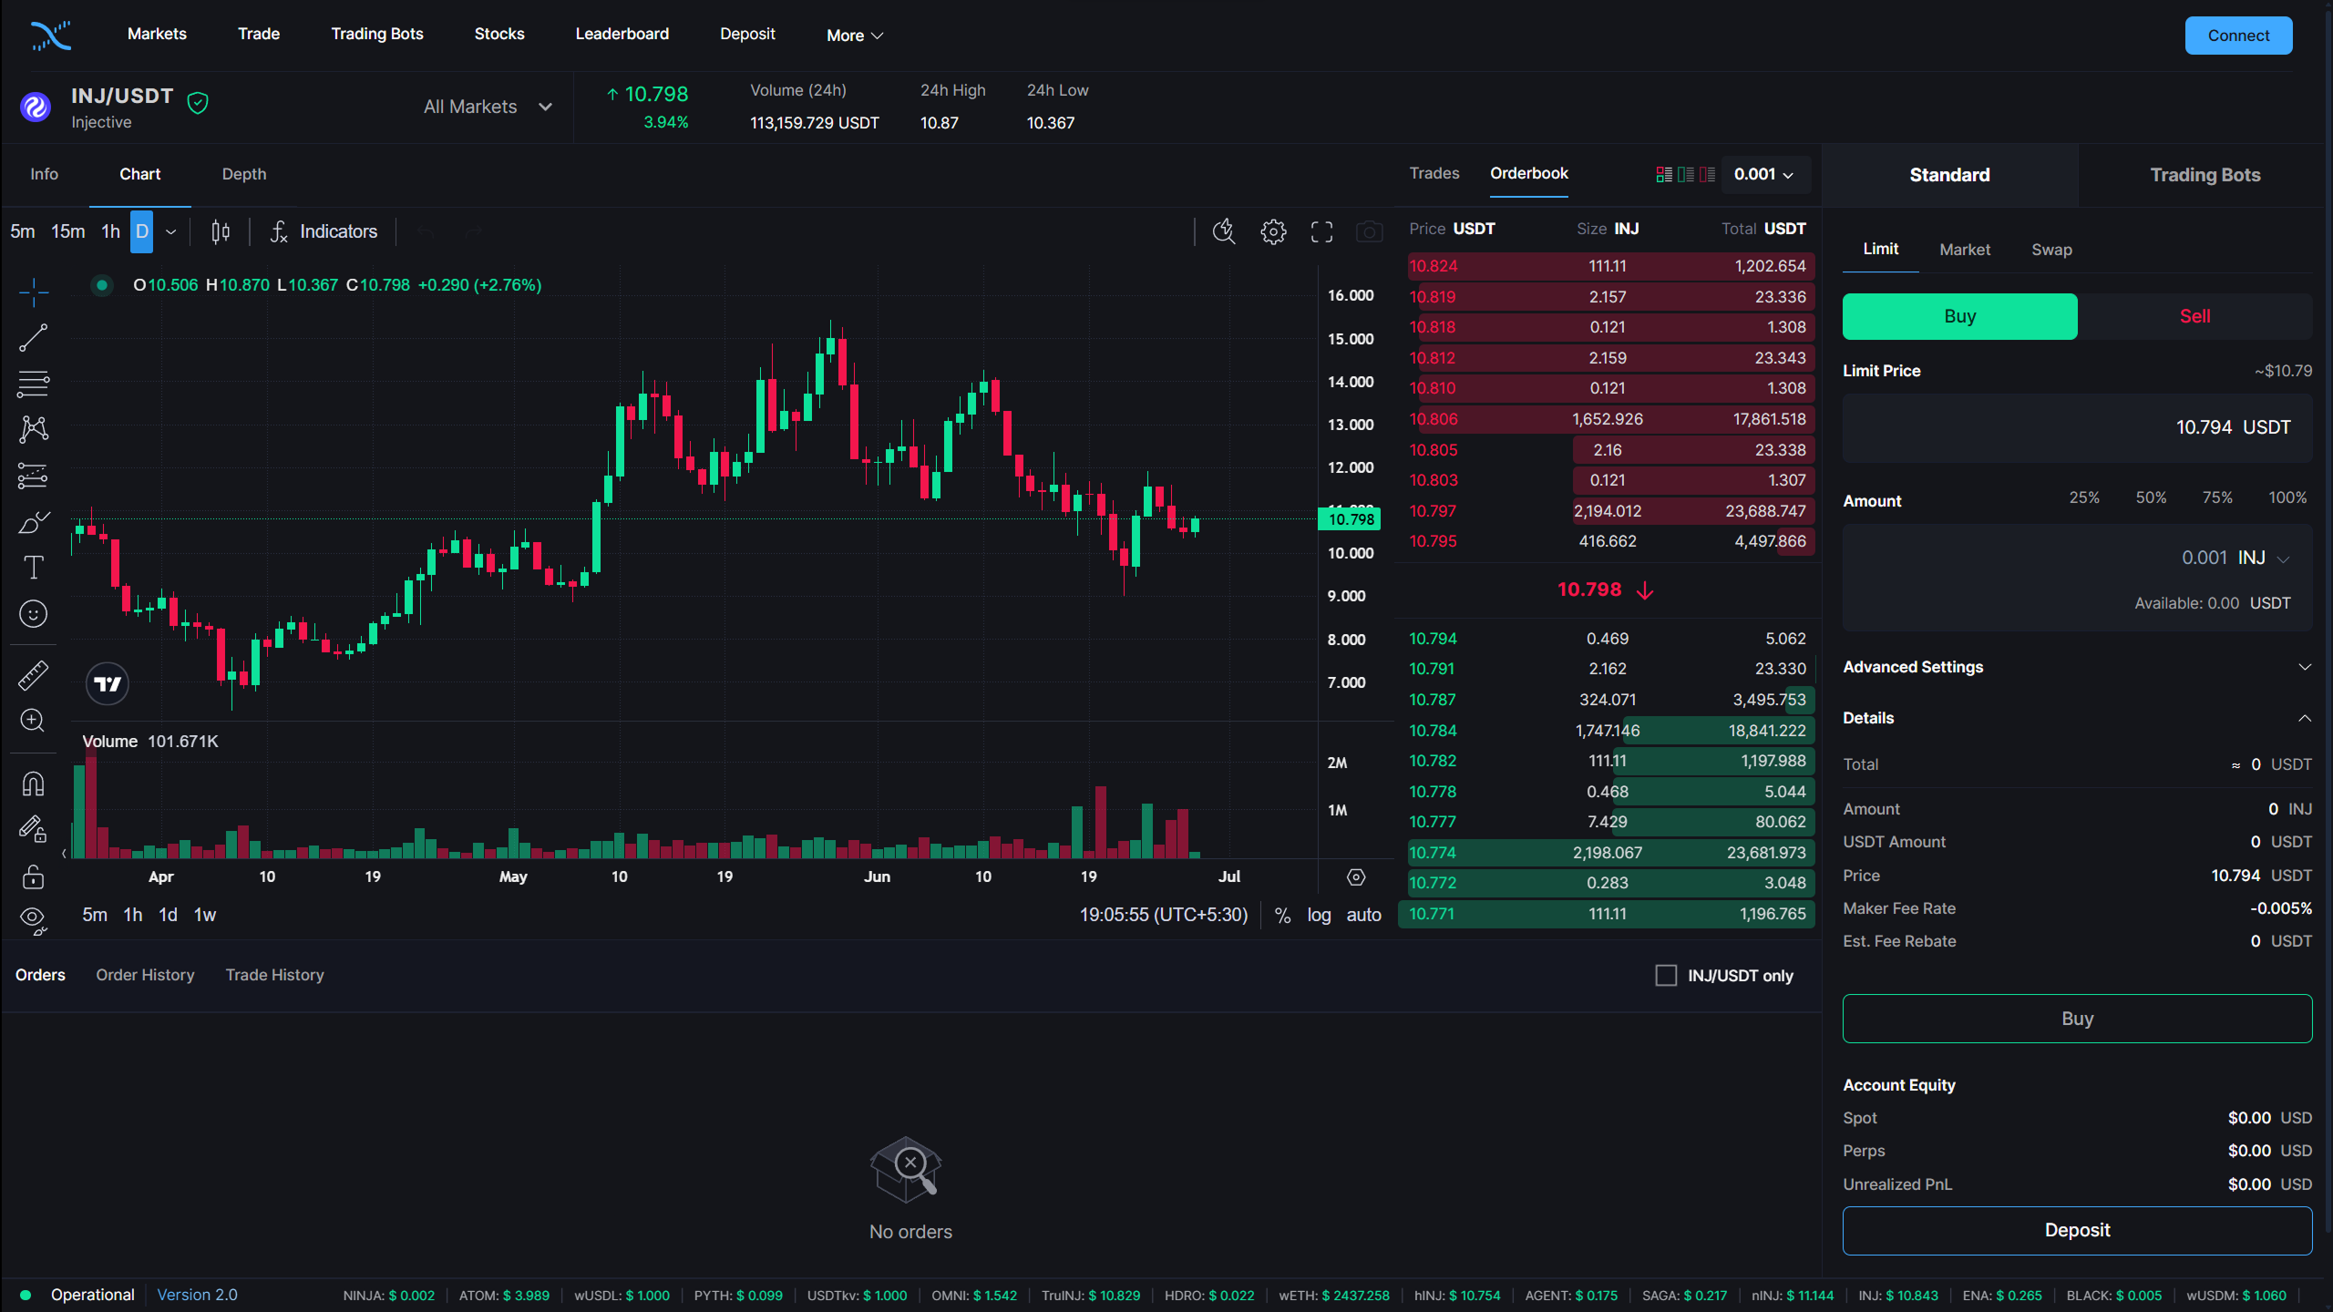This screenshot has width=2333, height=1312.
Task: Switch to the Sell side
Action: (x=2194, y=316)
